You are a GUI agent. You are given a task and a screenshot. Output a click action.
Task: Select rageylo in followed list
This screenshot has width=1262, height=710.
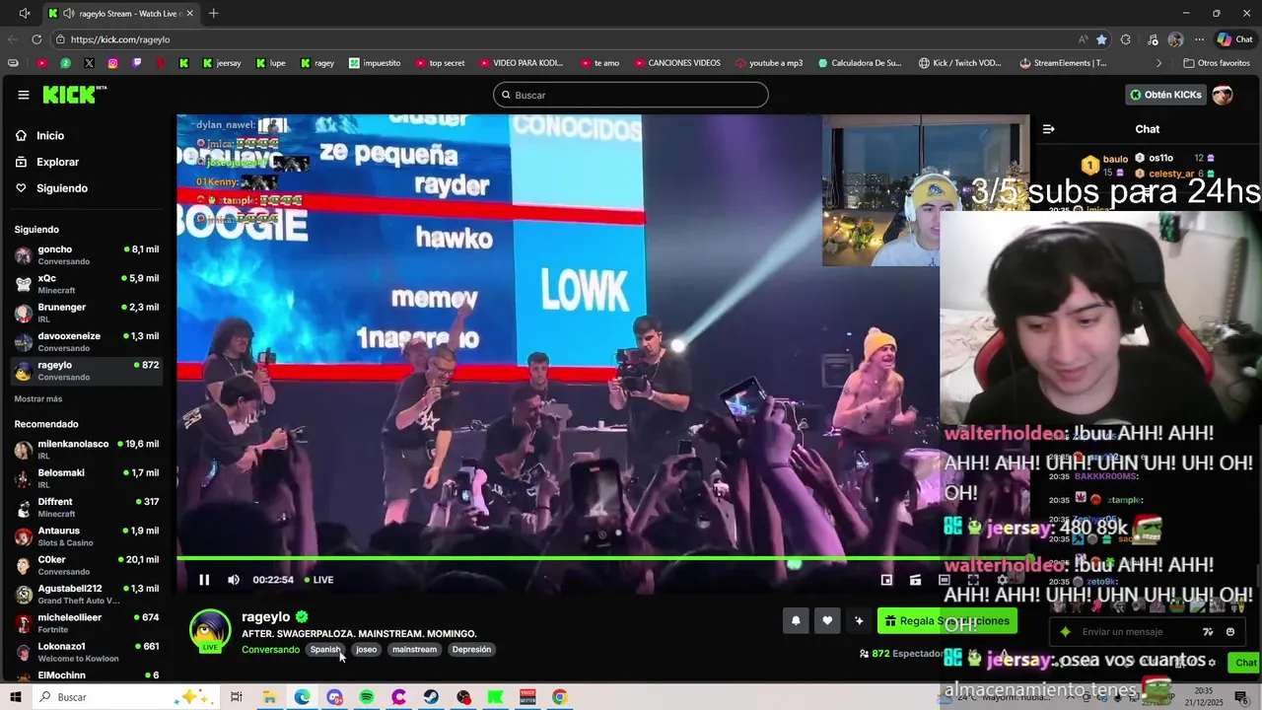coord(86,370)
